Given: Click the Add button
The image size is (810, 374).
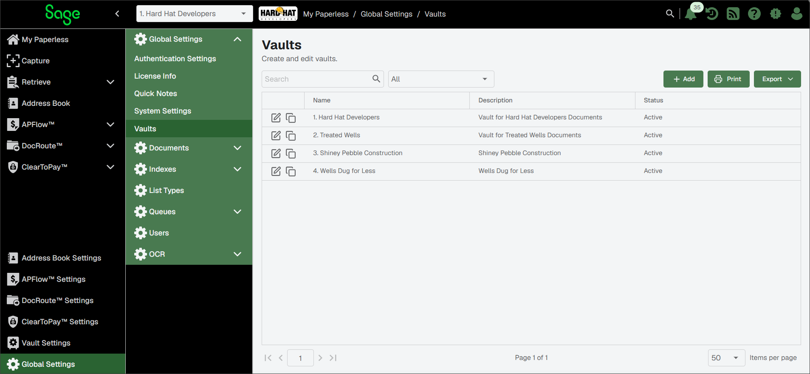Looking at the screenshot, I should coord(683,79).
